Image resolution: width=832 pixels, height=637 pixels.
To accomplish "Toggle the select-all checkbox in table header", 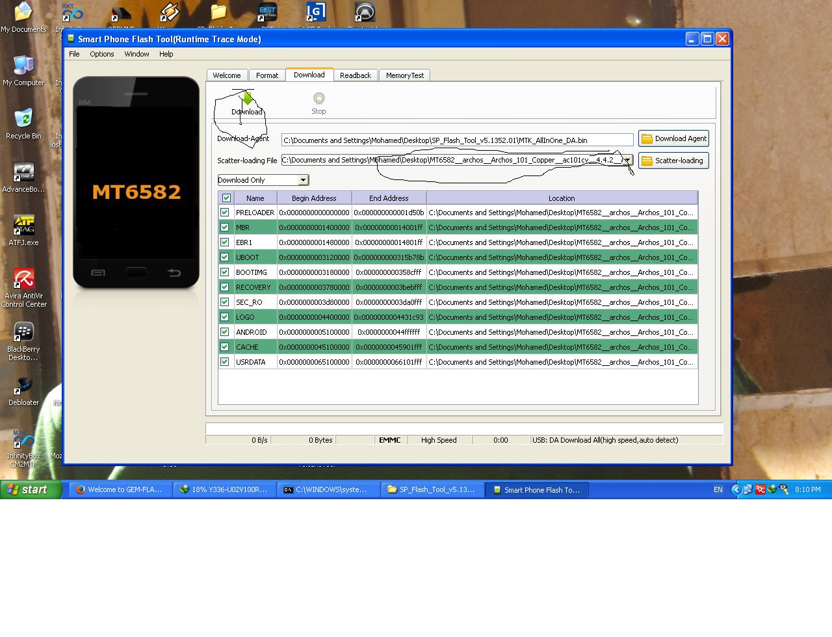I will coord(226,198).
